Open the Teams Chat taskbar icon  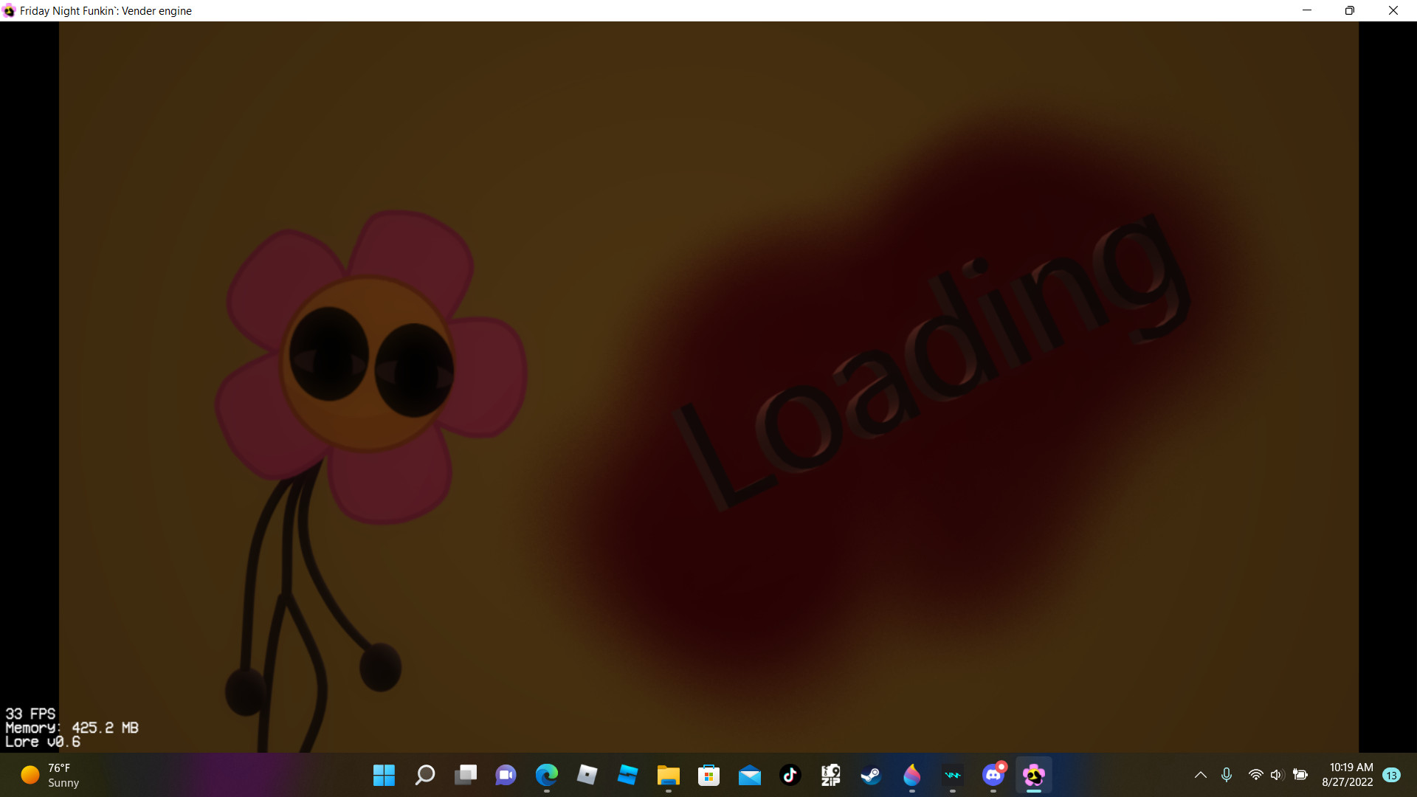tap(506, 775)
